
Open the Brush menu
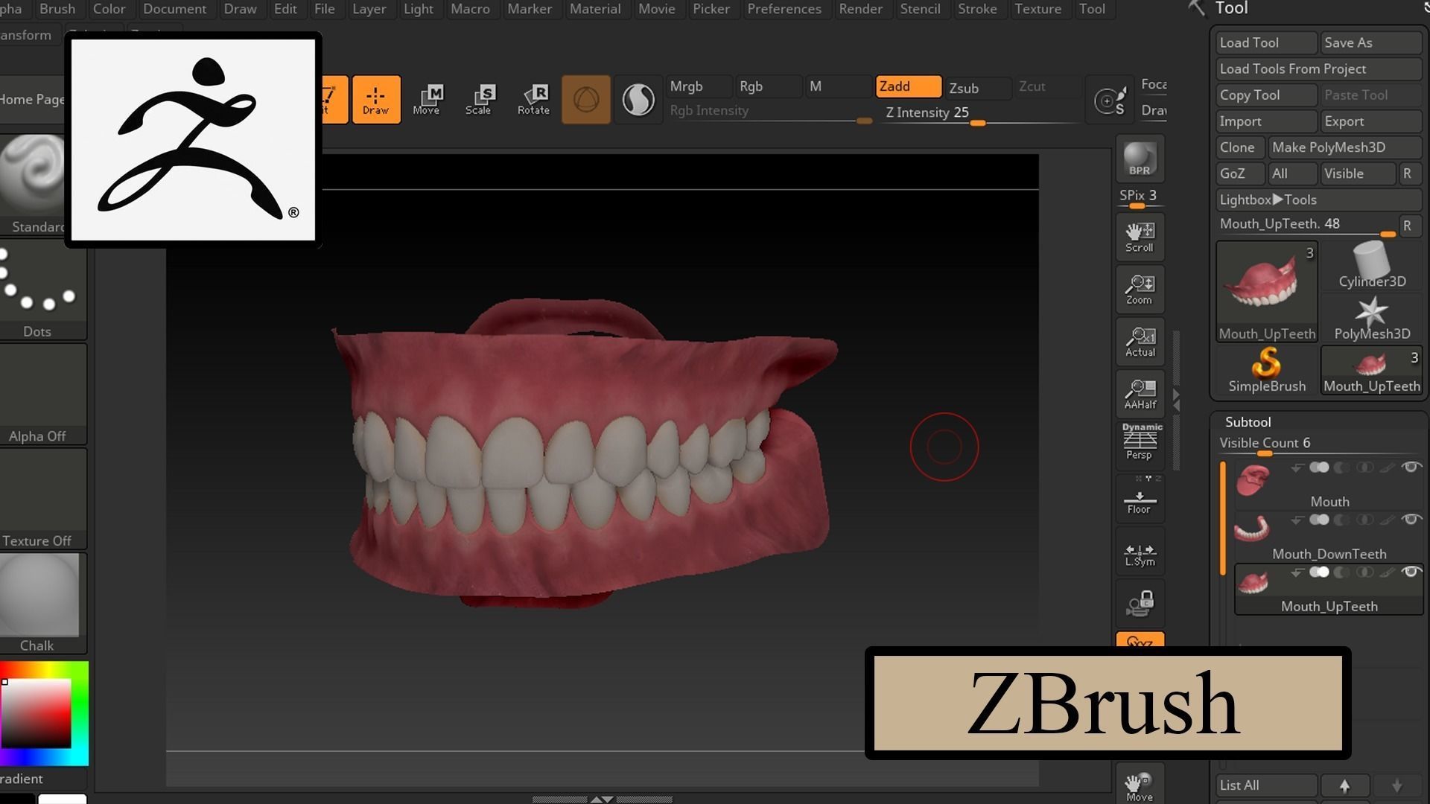(57, 9)
